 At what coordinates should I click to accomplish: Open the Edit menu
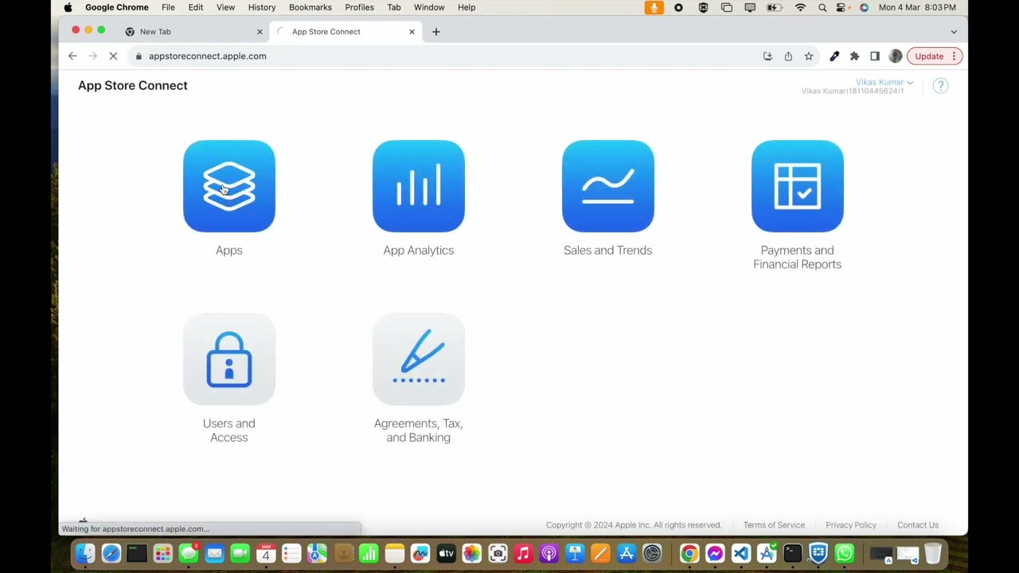[196, 7]
